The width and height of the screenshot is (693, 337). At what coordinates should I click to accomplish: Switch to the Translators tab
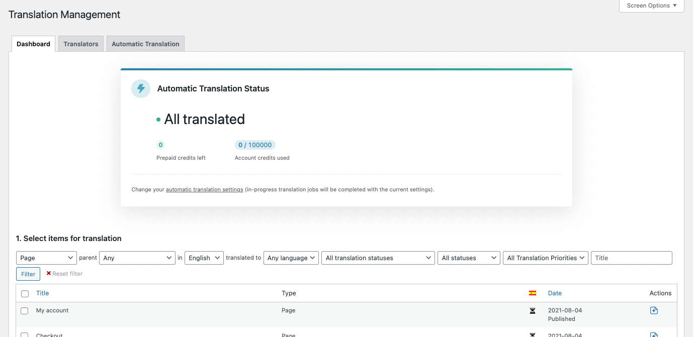point(81,44)
